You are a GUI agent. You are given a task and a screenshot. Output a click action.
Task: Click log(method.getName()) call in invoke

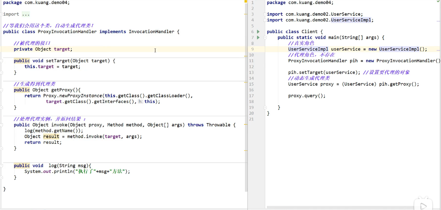(54, 131)
